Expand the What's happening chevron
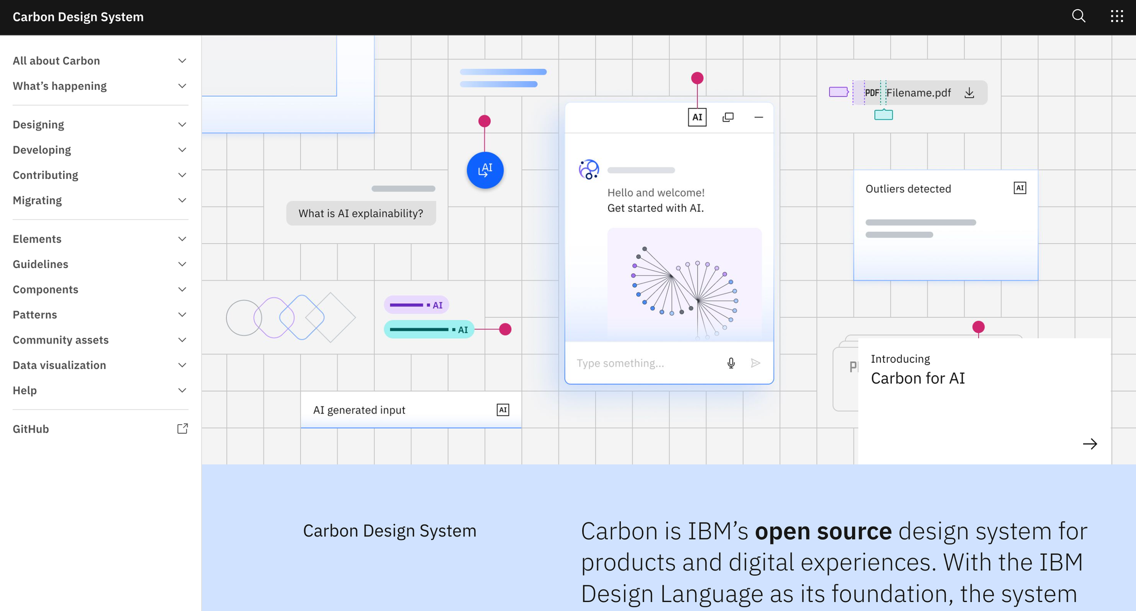The image size is (1136, 611). tap(182, 86)
